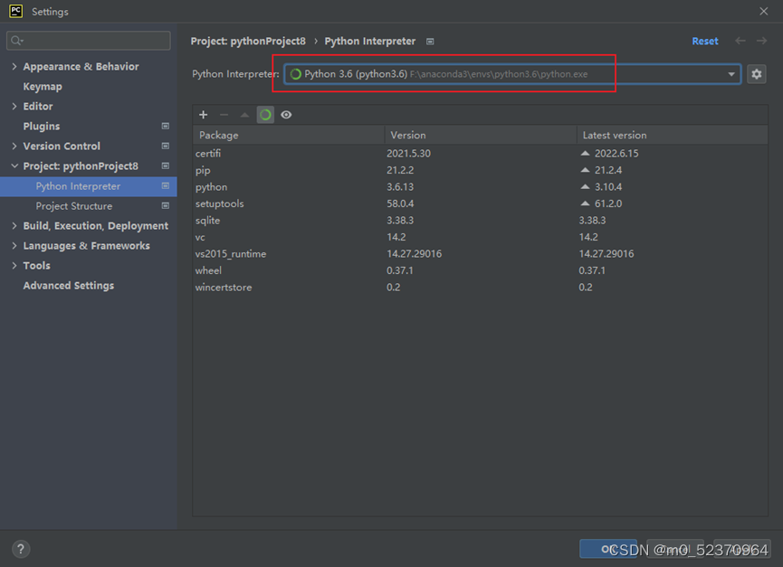Screen dimensions: 783x567
Task: Expand Version Control section
Action: 14,146
